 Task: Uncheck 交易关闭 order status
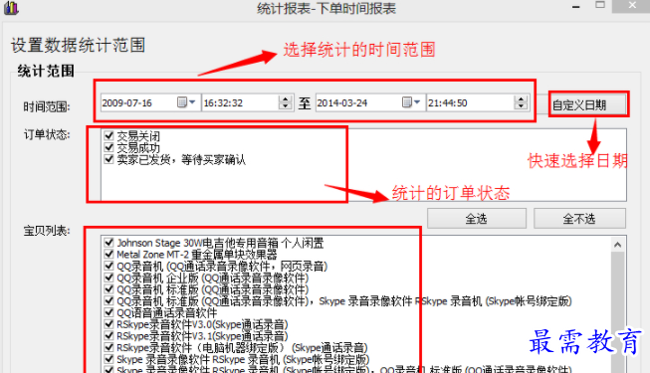pos(108,135)
